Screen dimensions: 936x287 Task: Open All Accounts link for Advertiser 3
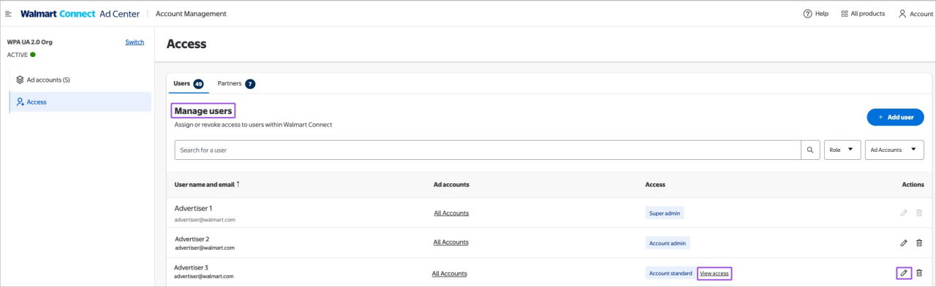coord(450,274)
